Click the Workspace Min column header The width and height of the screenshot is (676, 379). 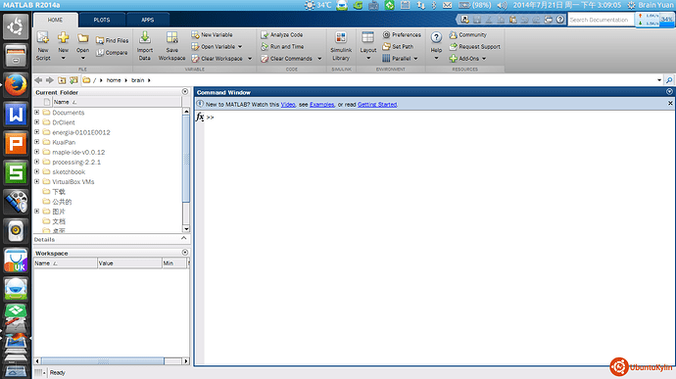(x=174, y=263)
